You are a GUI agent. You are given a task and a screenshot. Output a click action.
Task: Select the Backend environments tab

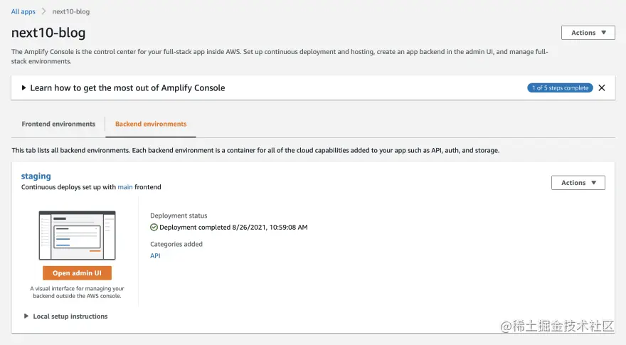pos(151,124)
